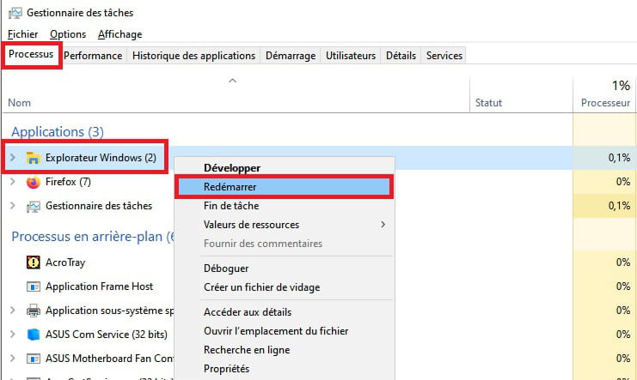Select the Application Frame Host process
Screen dimensions: 637x380
coord(99,287)
